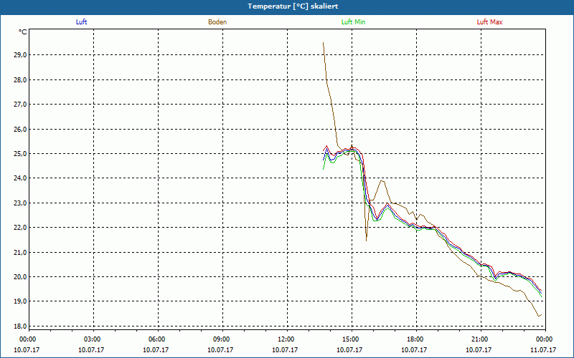Click the 03:00 time axis label

click(x=92, y=339)
